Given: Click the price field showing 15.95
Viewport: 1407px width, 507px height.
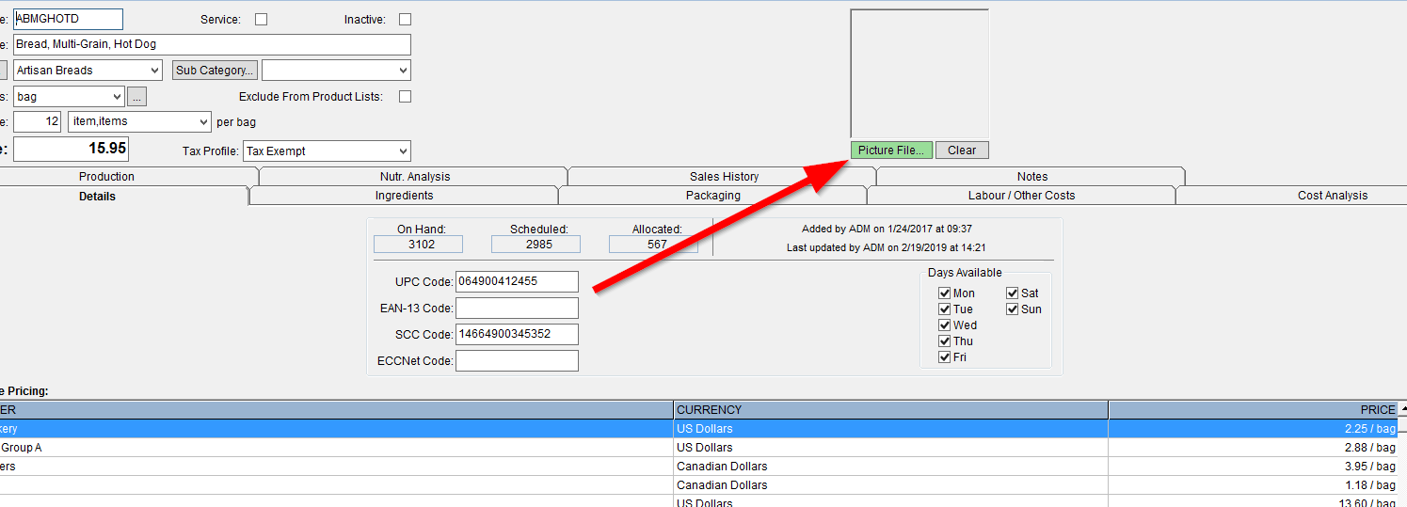Looking at the screenshot, I should point(71,149).
